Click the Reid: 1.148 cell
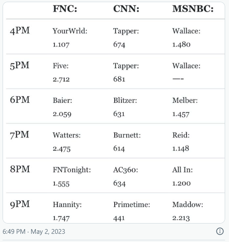229x242 pixels. [x=181, y=142]
